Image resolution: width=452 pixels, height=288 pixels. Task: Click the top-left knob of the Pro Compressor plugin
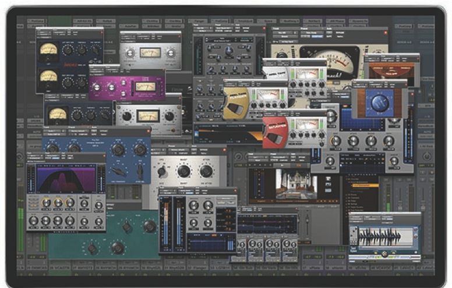click(194, 205)
